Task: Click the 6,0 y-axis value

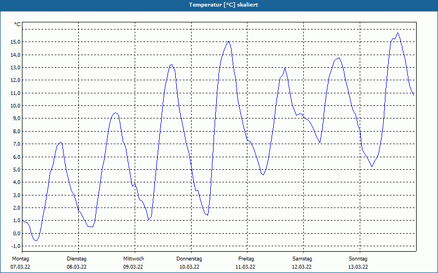Action: pyautogui.click(x=16, y=157)
